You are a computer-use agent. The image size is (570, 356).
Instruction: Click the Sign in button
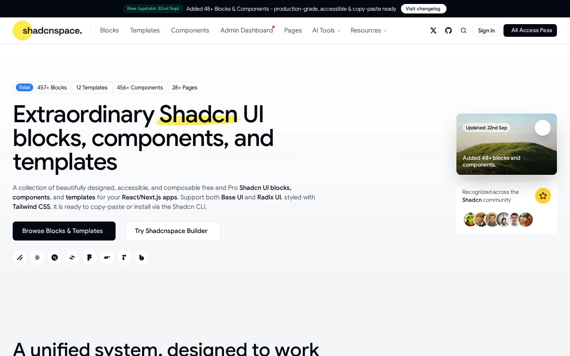tap(486, 30)
